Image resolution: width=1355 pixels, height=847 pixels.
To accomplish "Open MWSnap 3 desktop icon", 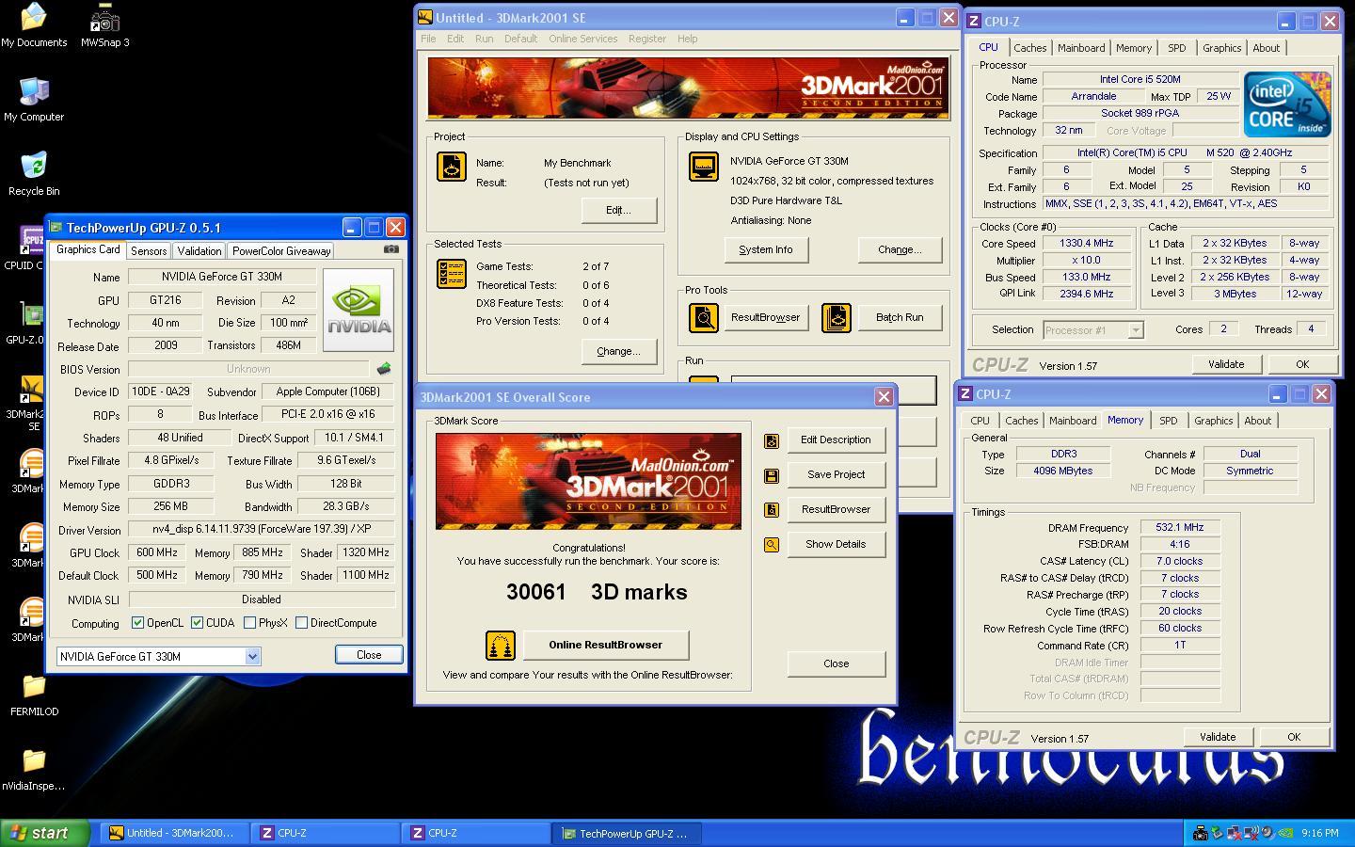I will coord(105,25).
